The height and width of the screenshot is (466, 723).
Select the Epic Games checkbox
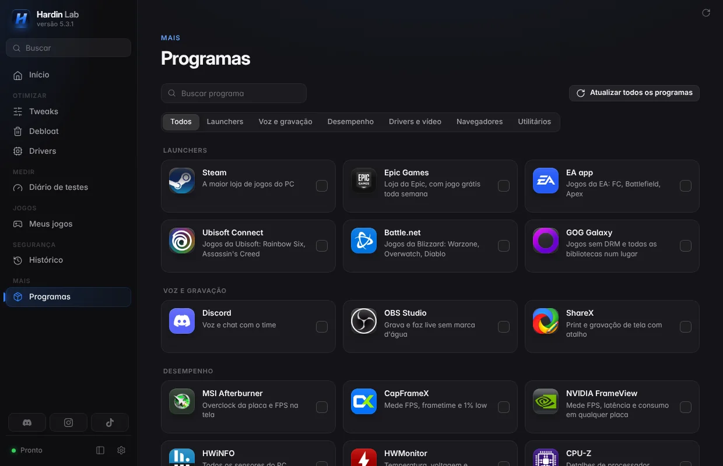point(504,186)
